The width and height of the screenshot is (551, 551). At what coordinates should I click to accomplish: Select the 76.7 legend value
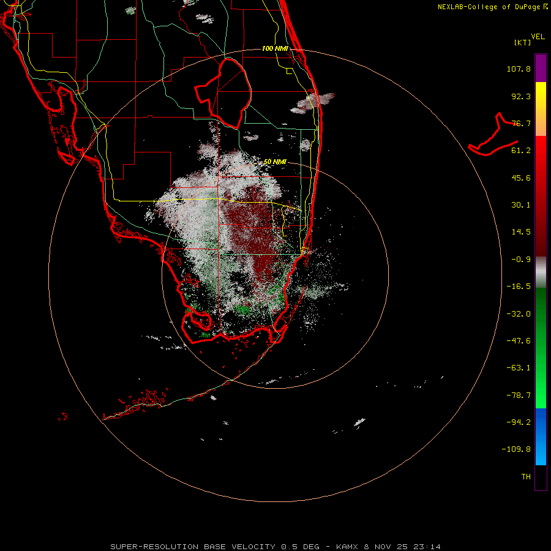[x=521, y=123]
